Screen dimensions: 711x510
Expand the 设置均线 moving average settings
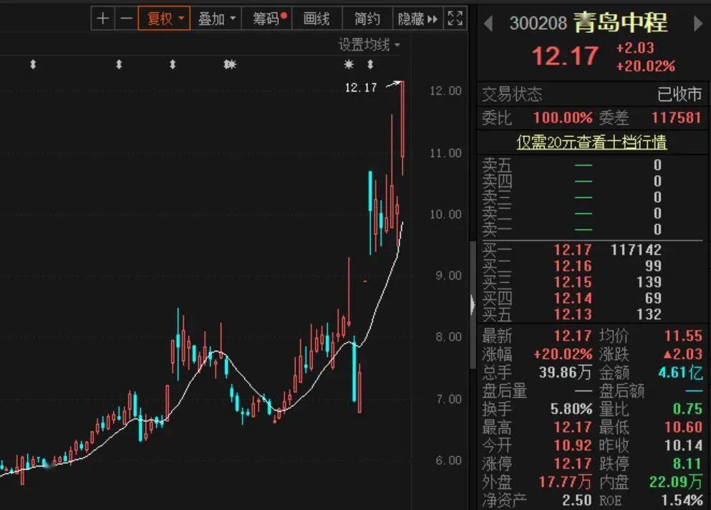click(364, 44)
